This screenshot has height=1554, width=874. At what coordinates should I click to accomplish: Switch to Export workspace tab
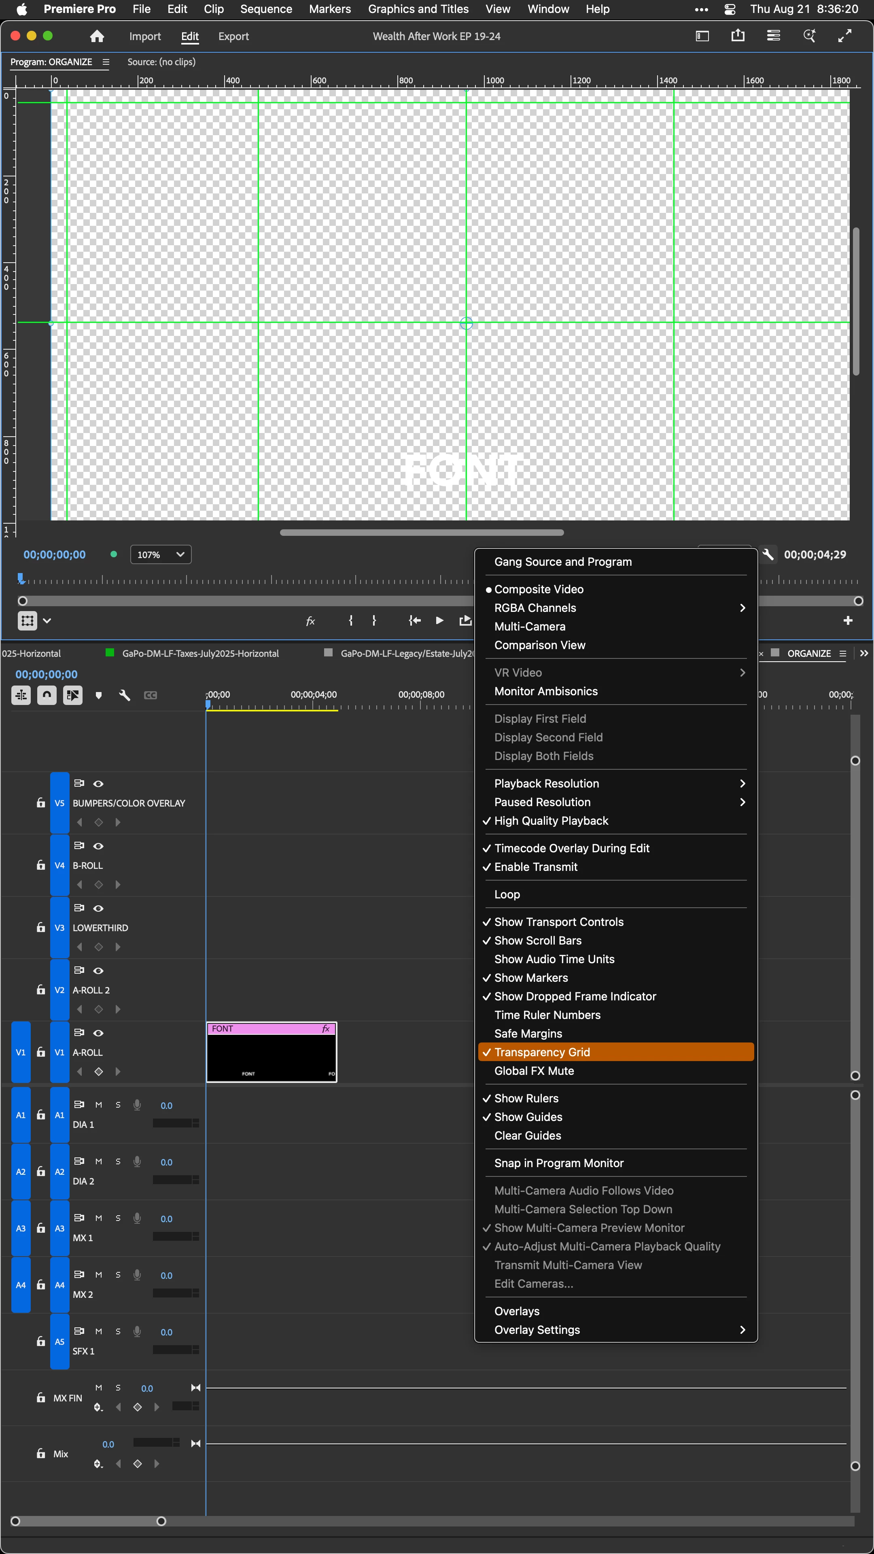[x=233, y=36]
